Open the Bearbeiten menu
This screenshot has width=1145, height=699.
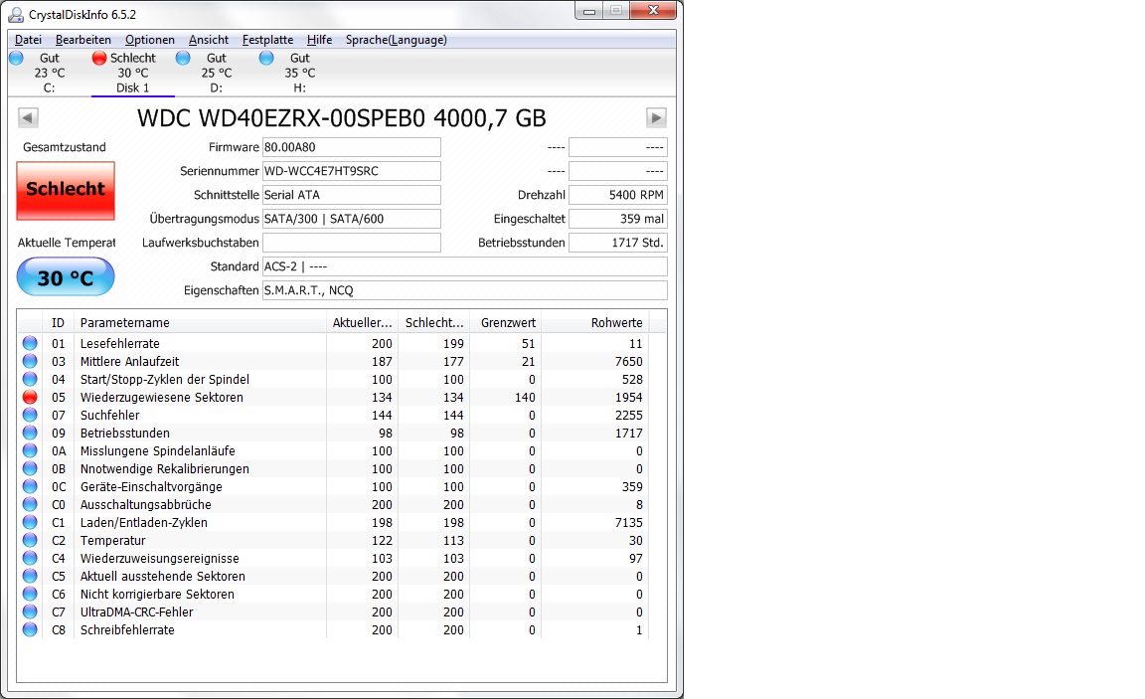83,40
